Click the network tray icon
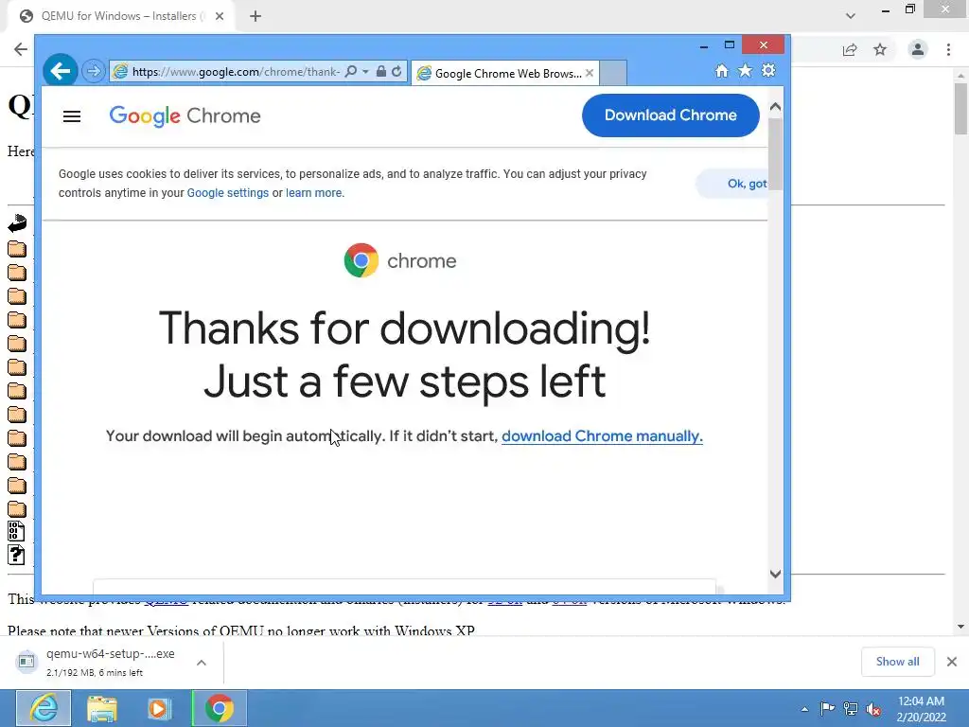This screenshot has width=969, height=727. (x=851, y=708)
